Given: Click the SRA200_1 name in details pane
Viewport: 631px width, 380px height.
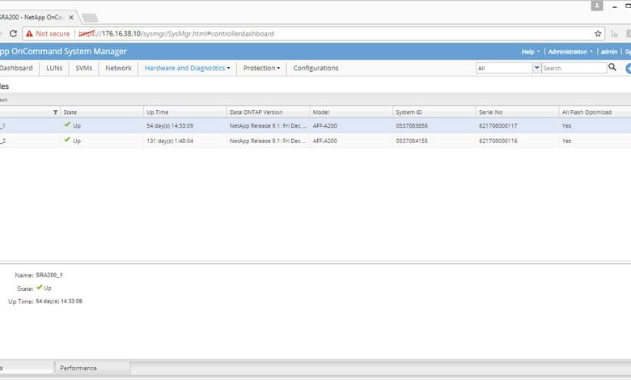Looking at the screenshot, I should 49,275.
